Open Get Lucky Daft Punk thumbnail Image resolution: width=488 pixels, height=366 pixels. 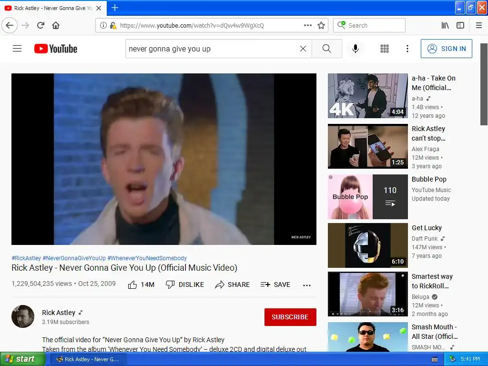click(x=367, y=245)
